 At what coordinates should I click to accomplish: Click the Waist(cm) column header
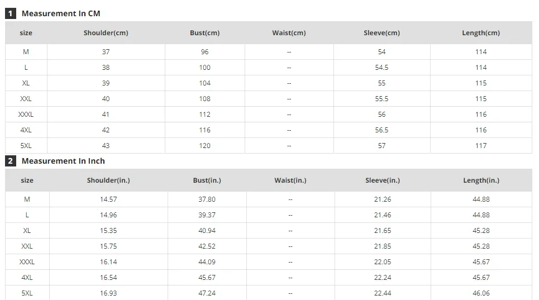(289, 32)
